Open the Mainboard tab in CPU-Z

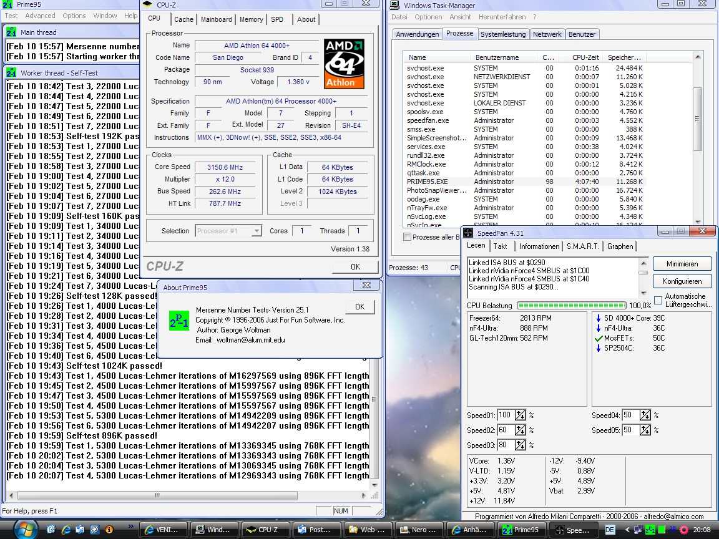(217, 19)
